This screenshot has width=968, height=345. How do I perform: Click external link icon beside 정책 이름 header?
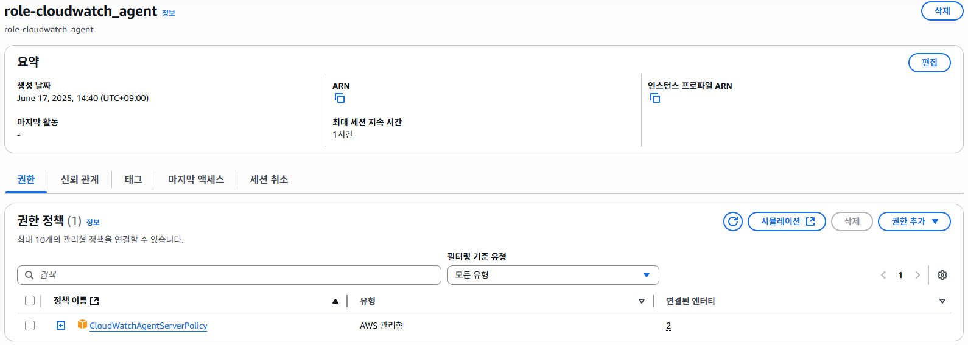[x=94, y=301]
